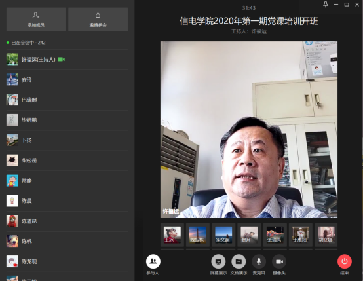This screenshot has height=281, width=363.
Task: Toggle the 摄像头 camera
Action: coord(279,261)
